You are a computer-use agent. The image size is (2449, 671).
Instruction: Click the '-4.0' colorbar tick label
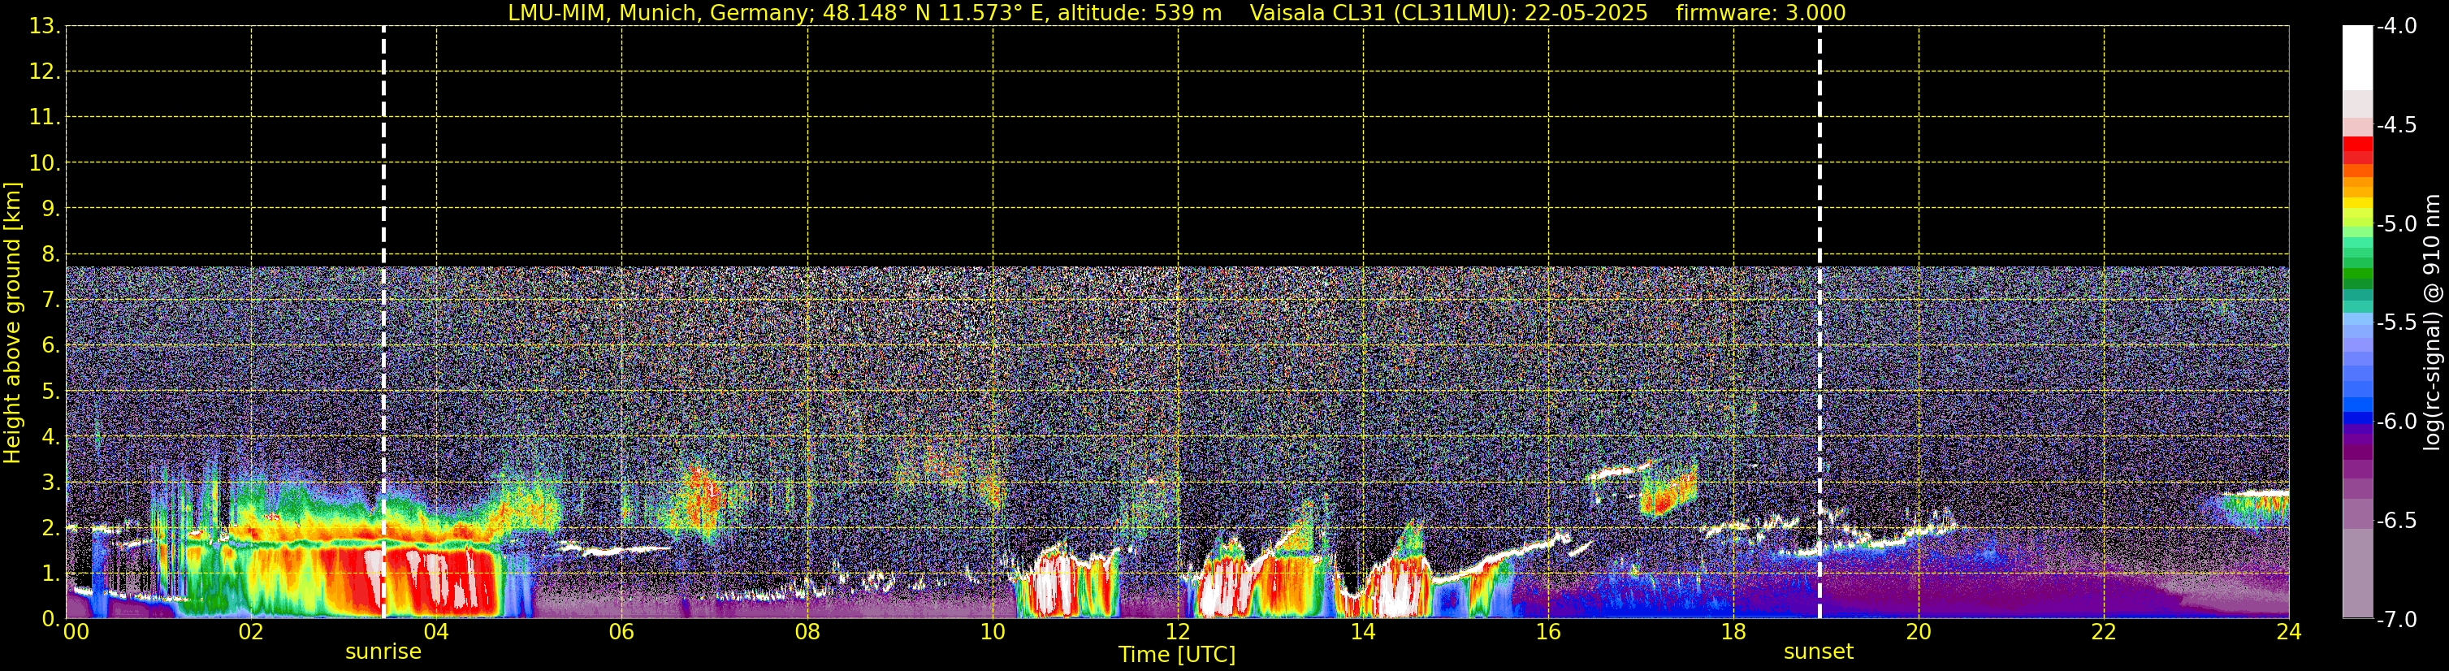click(x=2395, y=27)
